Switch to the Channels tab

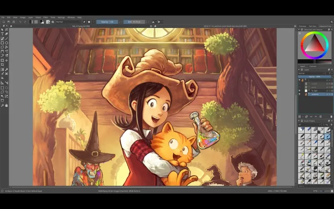click(x=313, y=66)
